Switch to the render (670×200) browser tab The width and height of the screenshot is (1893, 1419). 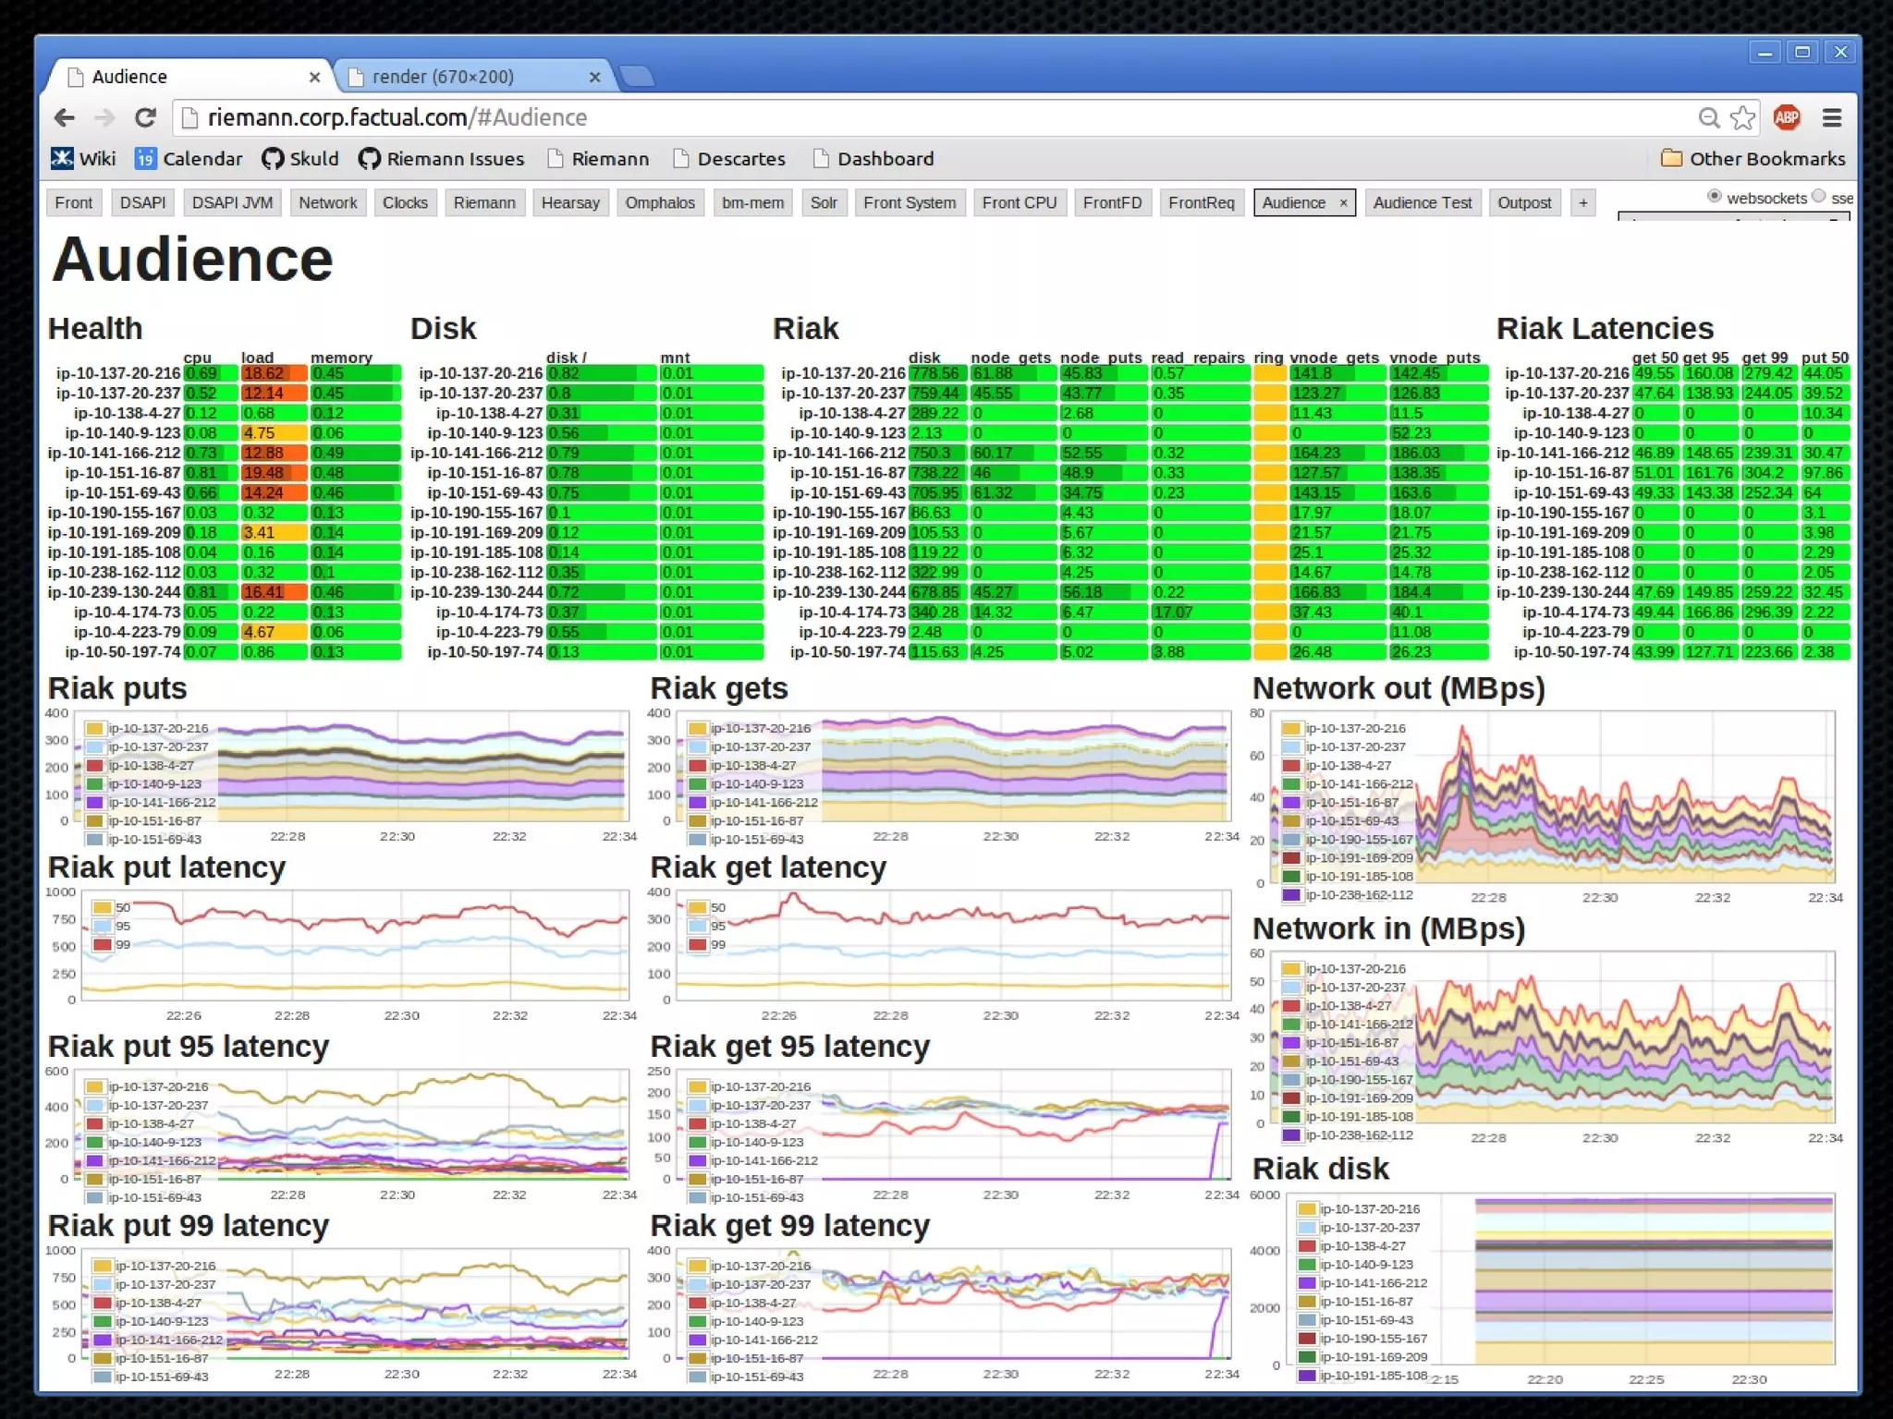tap(444, 78)
